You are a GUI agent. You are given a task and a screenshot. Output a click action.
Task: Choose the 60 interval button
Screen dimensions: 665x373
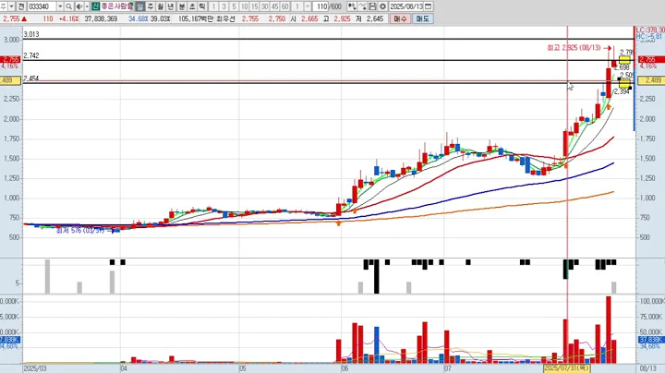(285, 6)
